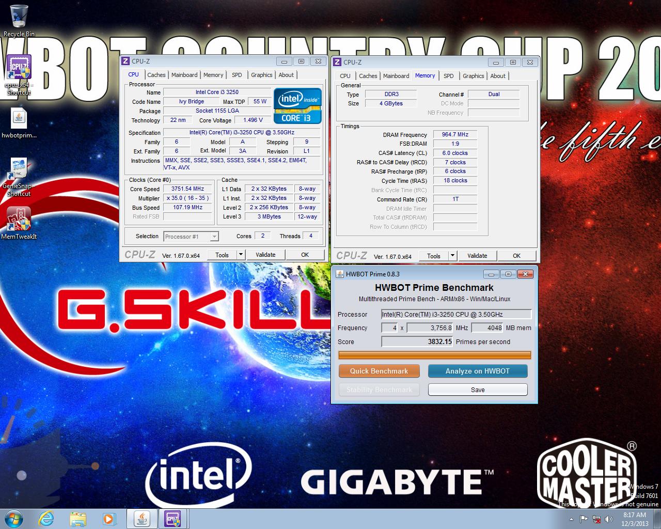Click the Show desktop button on the taskbar
The height and width of the screenshot is (529, 661).
pyautogui.click(x=657, y=519)
